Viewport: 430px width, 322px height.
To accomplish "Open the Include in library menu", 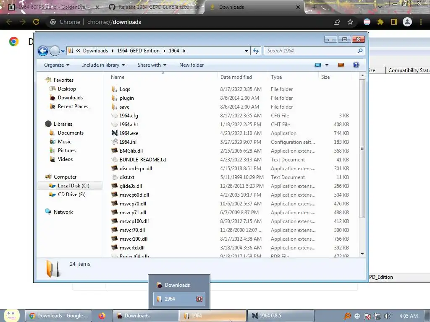I will click(x=103, y=65).
